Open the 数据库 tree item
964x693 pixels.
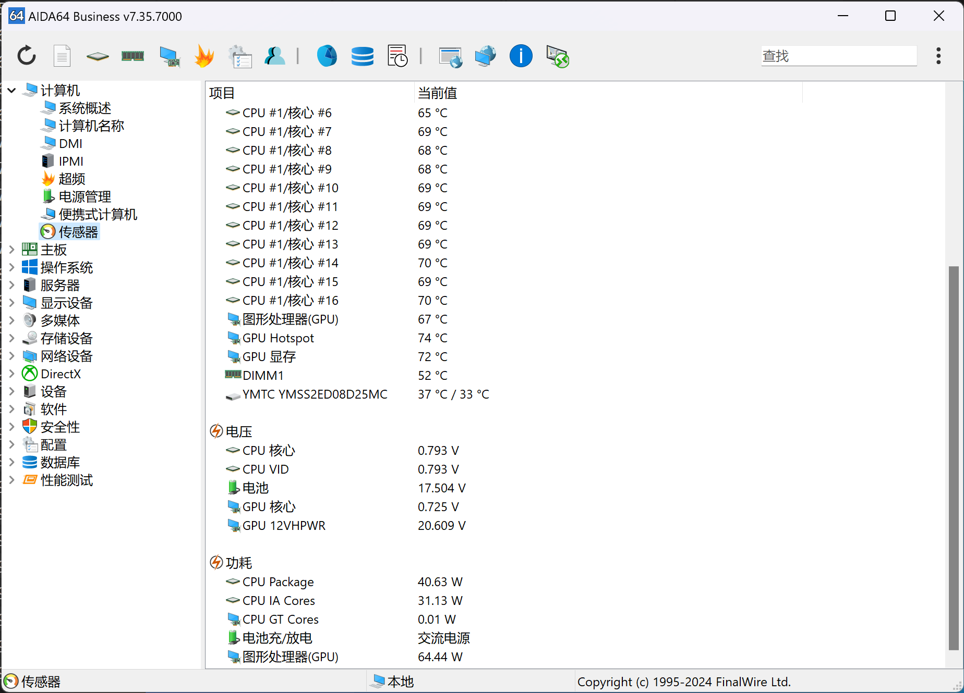(60, 462)
